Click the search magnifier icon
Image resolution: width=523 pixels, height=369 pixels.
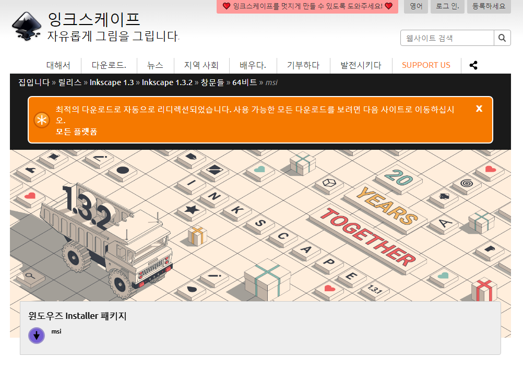502,38
